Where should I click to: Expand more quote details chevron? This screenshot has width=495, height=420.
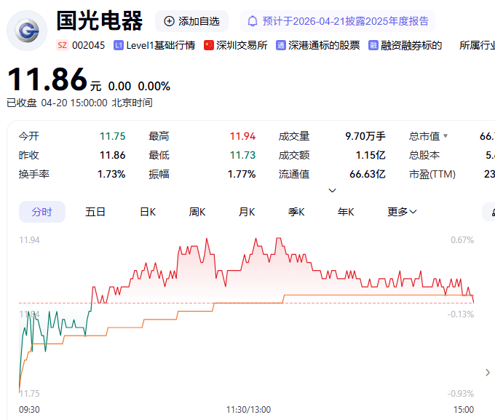coord(332,191)
